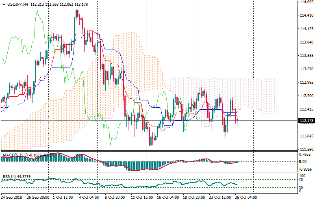Click the 24 Sep 2018 date label
The height and width of the screenshot is (202, 315).
coord(11,197)
